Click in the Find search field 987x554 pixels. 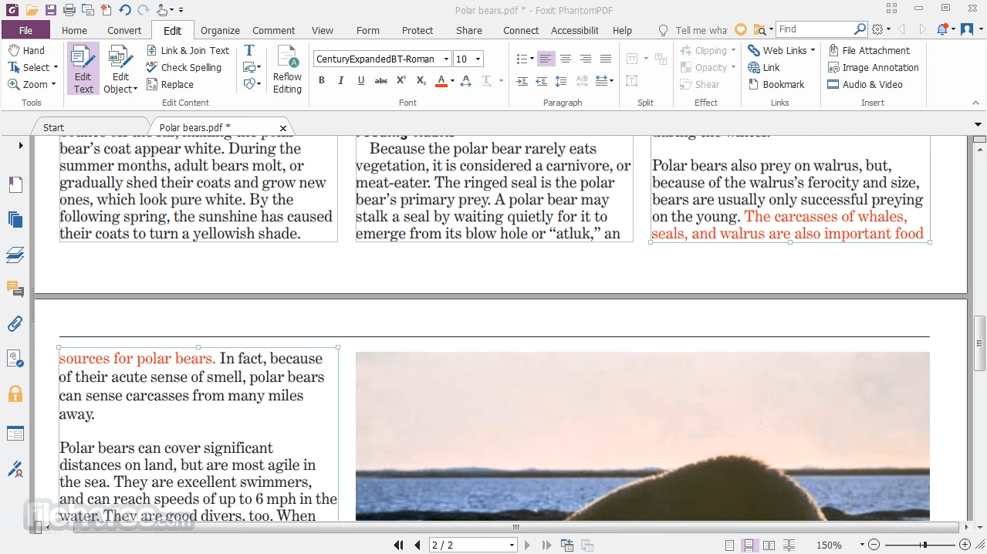click(x=815, y=29)
